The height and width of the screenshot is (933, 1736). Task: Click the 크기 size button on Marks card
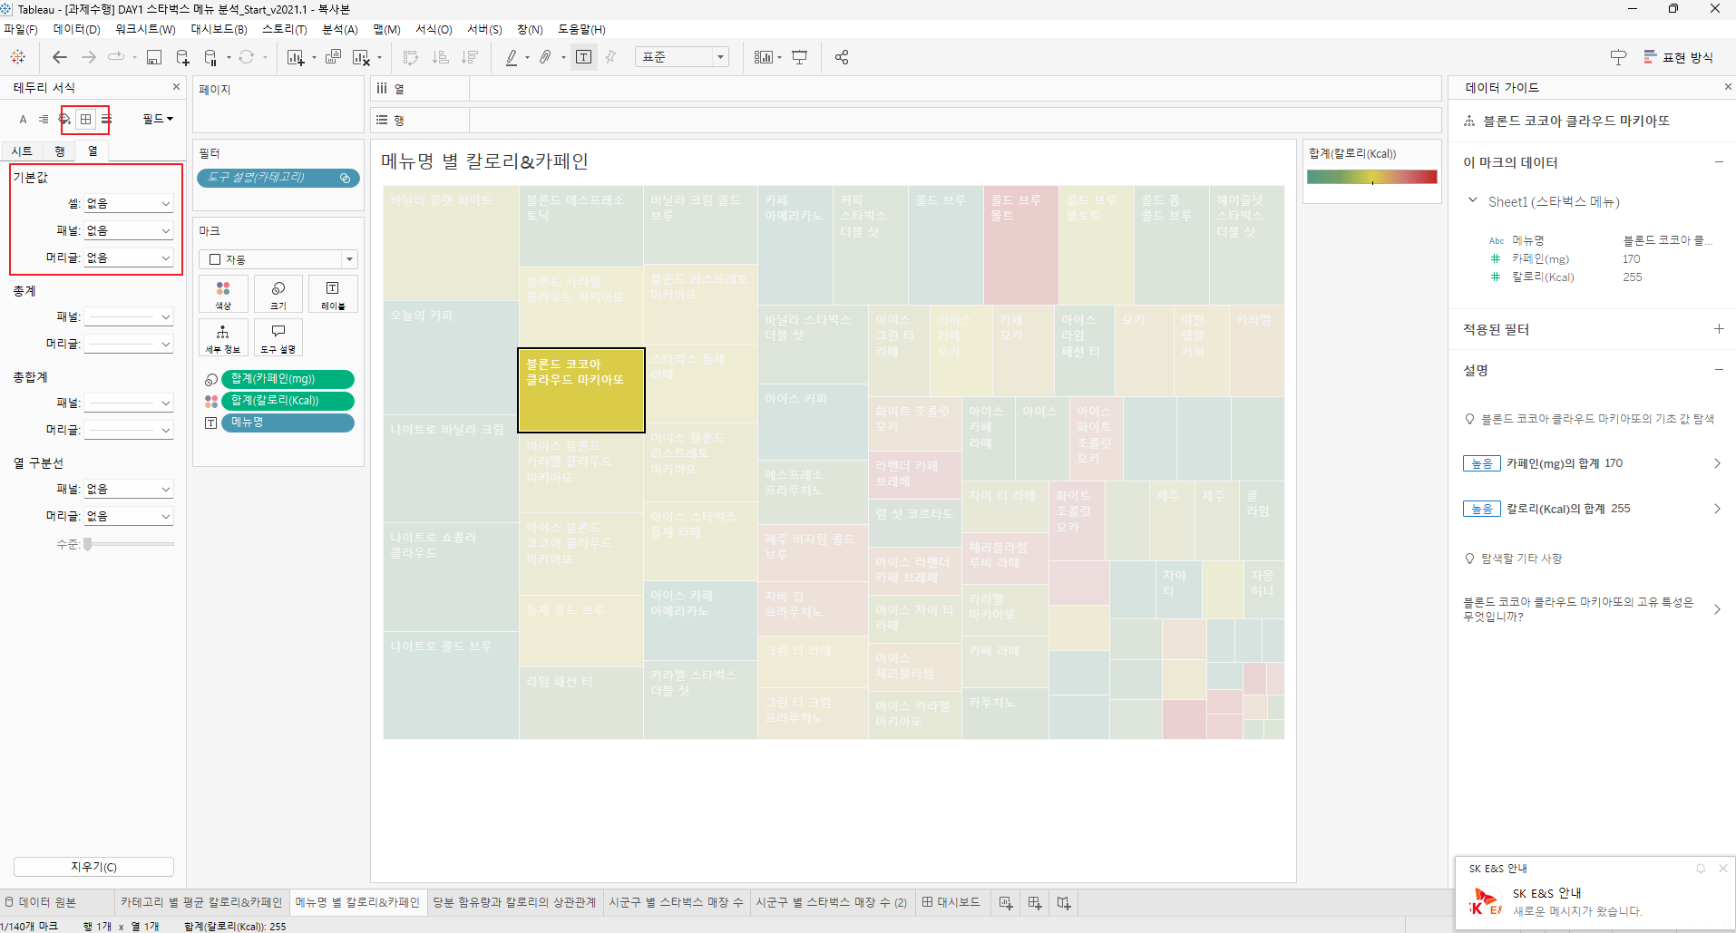click(278, 296)
